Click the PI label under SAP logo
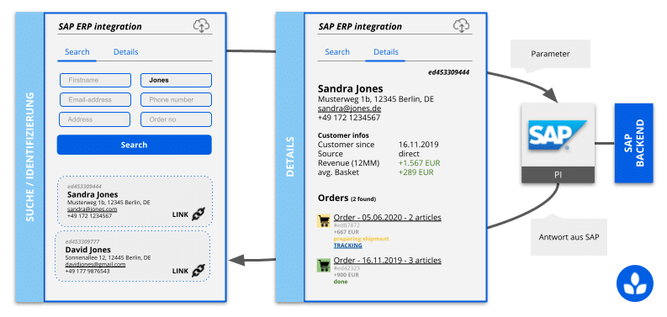This screenshot has height=317, width=667. (558, 175)
